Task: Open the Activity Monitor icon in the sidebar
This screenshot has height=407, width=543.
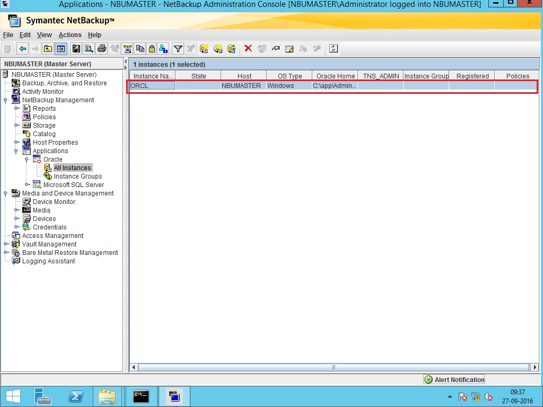Action: pyautogui.click(x=16, y=91)
